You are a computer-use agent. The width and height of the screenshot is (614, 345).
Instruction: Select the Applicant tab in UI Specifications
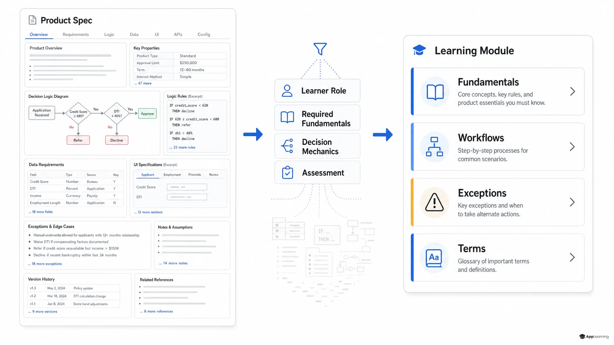pos(148,175)
